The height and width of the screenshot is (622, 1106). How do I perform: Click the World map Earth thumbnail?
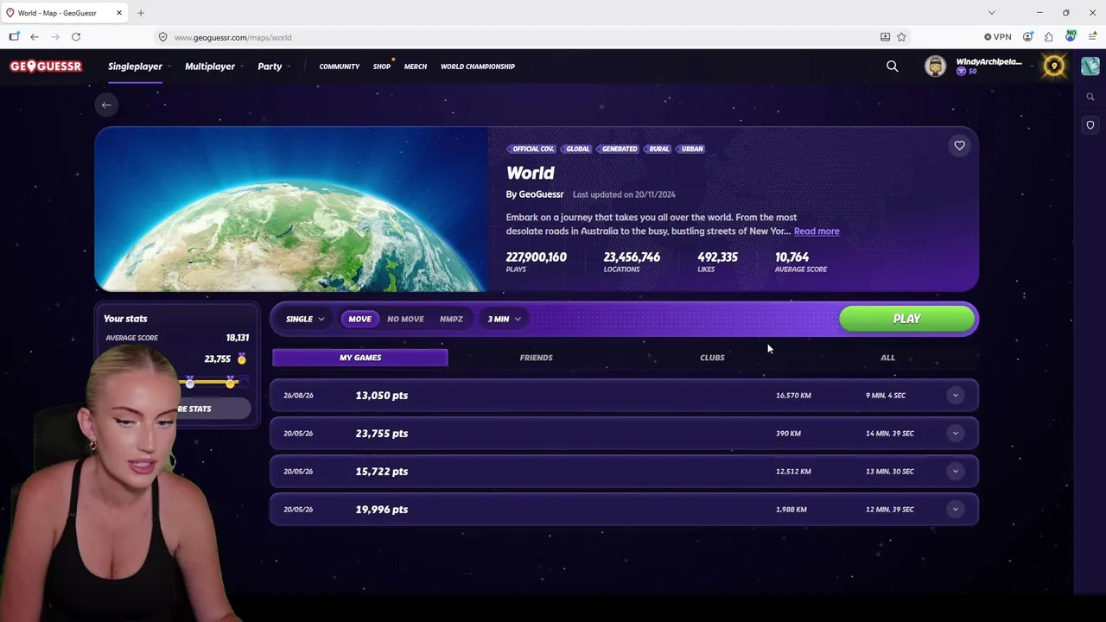point(292,210)
